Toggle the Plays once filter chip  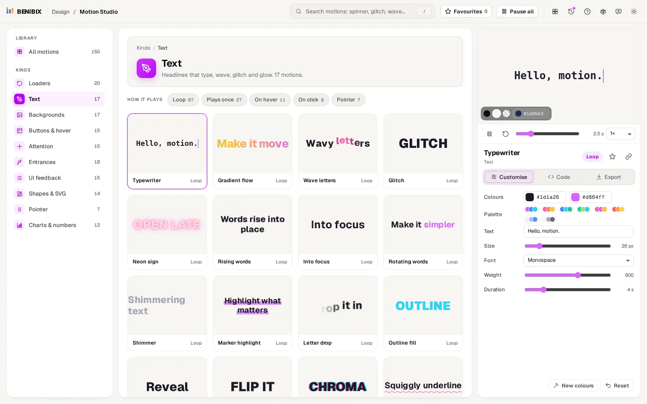pyautogui.click(x=224, y=100)
